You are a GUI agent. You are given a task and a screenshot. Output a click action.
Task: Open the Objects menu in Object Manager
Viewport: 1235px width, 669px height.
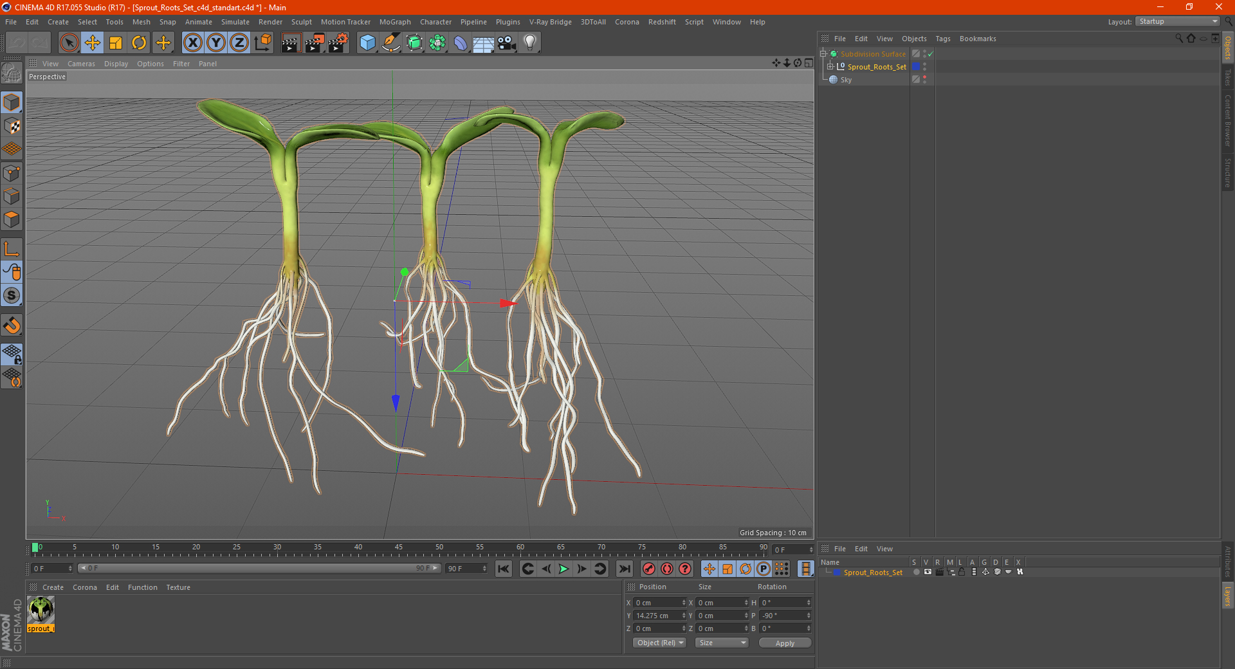(x=914, y=39)
